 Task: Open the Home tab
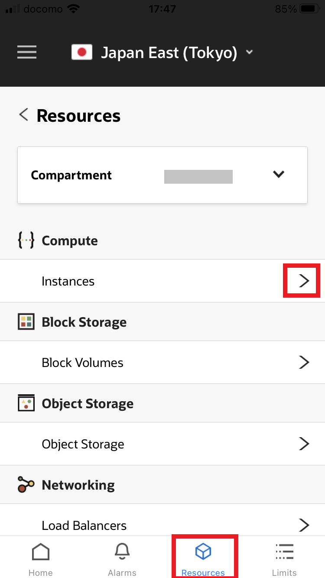[x=41, y=560]
